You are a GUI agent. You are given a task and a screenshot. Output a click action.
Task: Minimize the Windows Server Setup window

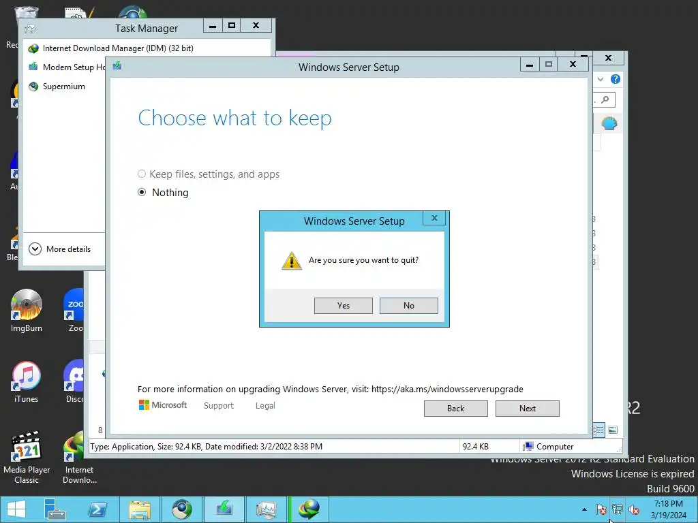tap(530, 65)
